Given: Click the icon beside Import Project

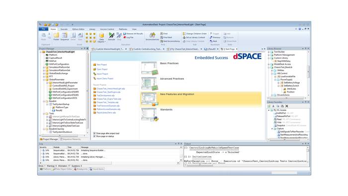Looking at the screenshot, I should pos(94,74).
